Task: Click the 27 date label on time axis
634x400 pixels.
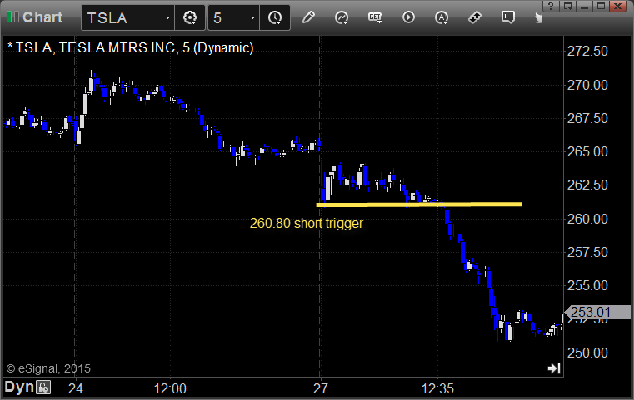Action: tap(320, 388)
